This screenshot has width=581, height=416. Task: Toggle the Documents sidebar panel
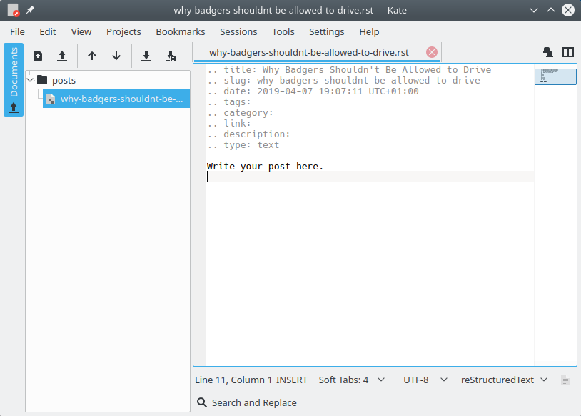pyautogui.click(x=14, y=79)
